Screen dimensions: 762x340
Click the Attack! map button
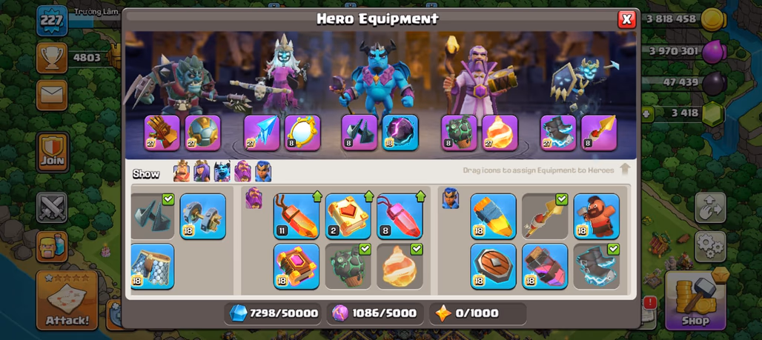coord(67,300)
